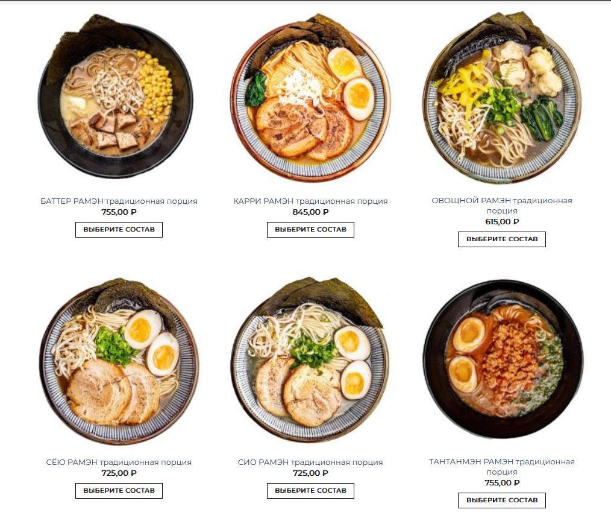The height and width of the screenshot is (521, 611).
Task: Choose ingredients for КАРРИ РАМЭН
Action: click(310, 230)
